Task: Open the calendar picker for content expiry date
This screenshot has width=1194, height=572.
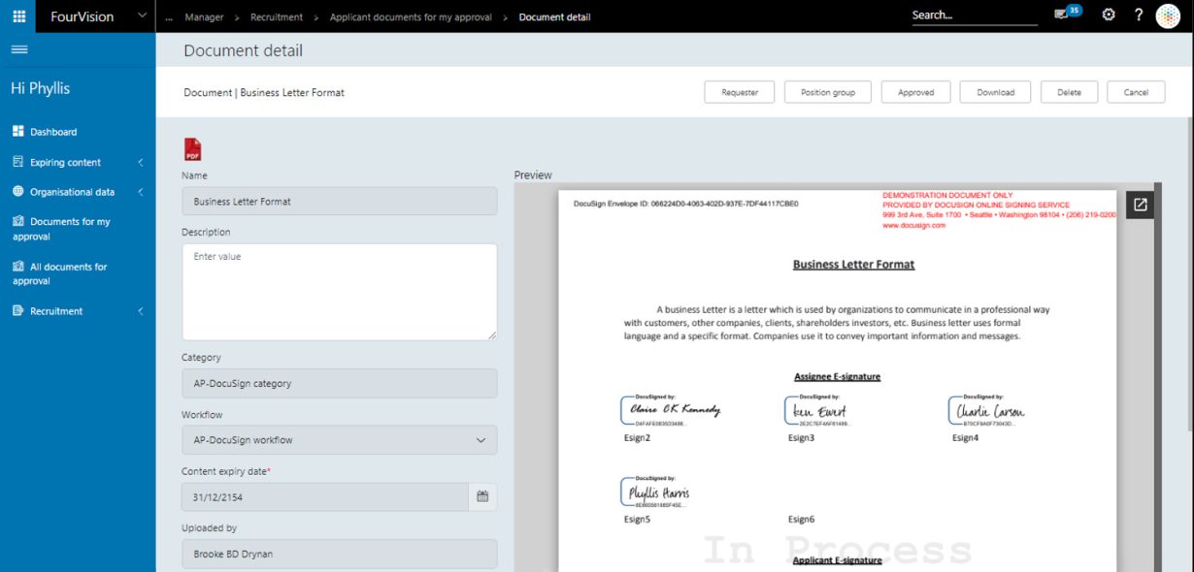Action: pyautogui.click(x=481, y=494)
